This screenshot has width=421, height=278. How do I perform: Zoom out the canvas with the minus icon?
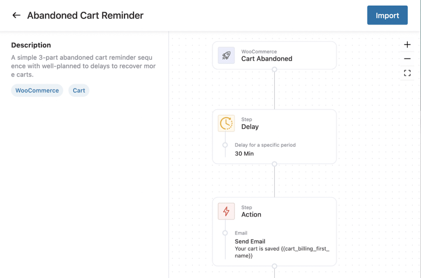(x=407, y=59)
